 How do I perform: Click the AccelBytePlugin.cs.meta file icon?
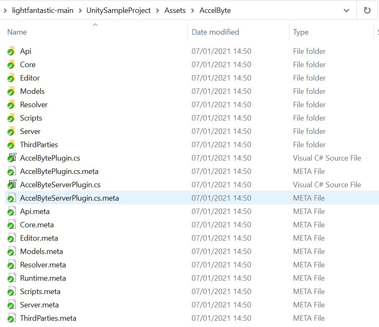[11, 171]
